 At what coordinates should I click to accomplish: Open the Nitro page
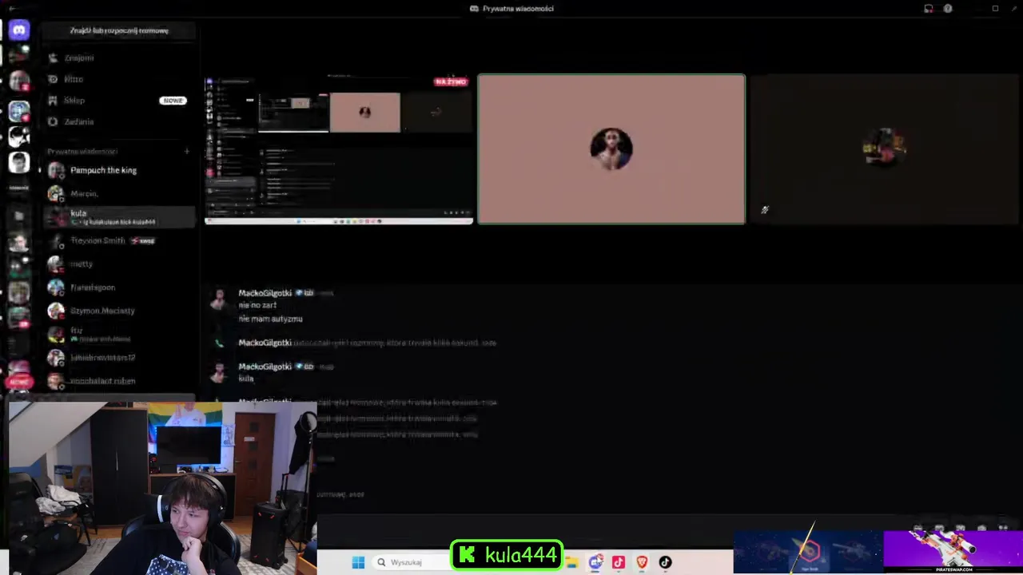click(x=118, y=79)
